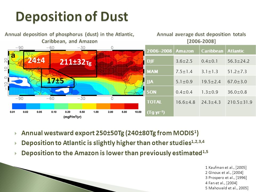Click the '2006–2008' table header cell
Image resolution: width=256 pixels, height=192 pixels.
point(159,51)
